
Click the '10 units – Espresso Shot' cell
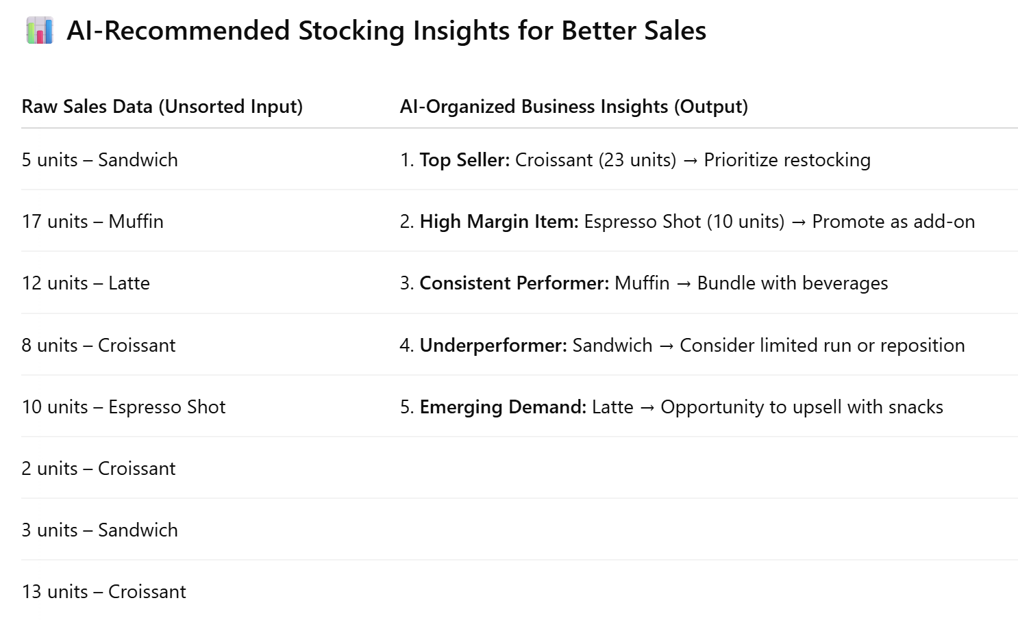[x=123, y=407]
